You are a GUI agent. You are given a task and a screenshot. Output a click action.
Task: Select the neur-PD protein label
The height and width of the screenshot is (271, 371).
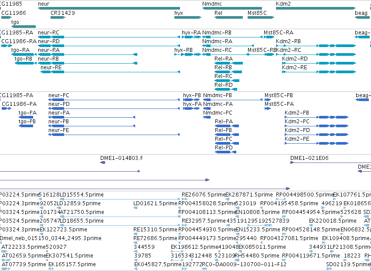59,104
